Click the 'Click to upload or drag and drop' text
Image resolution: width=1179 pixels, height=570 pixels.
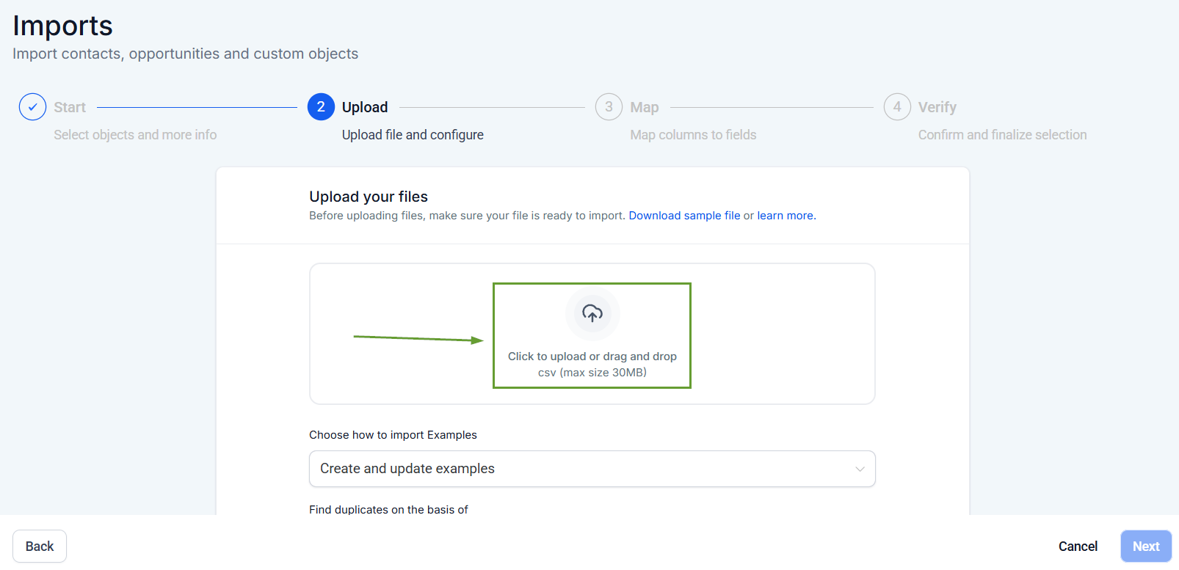tap(592, 357)
